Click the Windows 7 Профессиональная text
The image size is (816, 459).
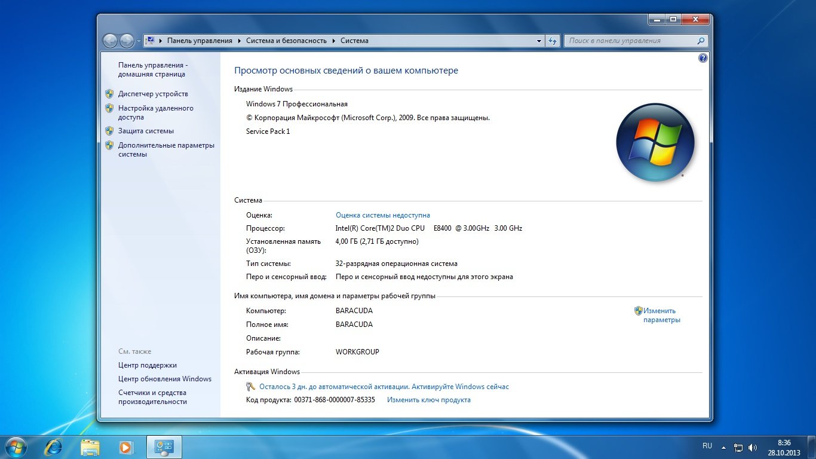297,104
